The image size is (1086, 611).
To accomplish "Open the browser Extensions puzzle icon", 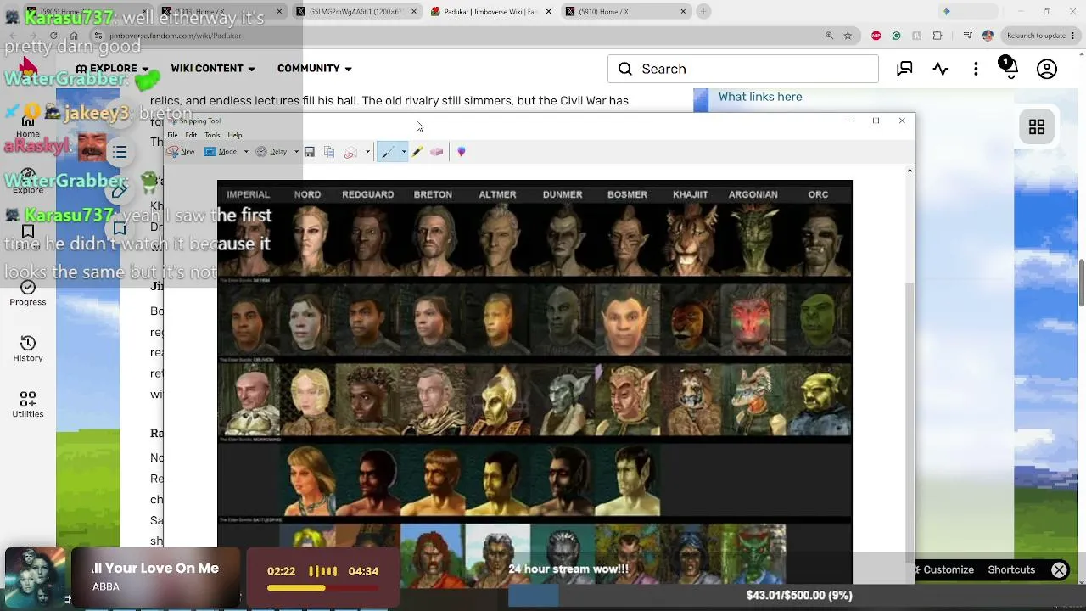I will (938, 36).
